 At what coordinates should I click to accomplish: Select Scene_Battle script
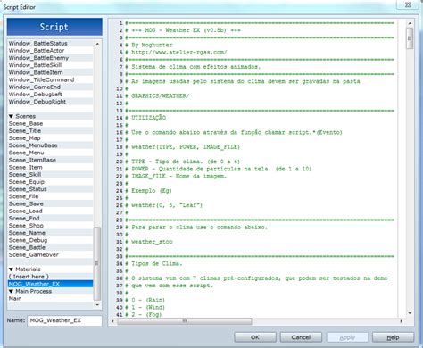click(51, 247)
